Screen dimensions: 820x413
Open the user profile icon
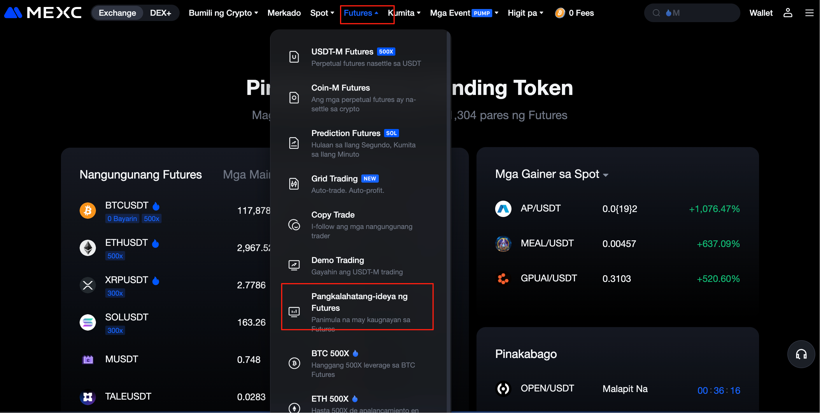point(788,13)
